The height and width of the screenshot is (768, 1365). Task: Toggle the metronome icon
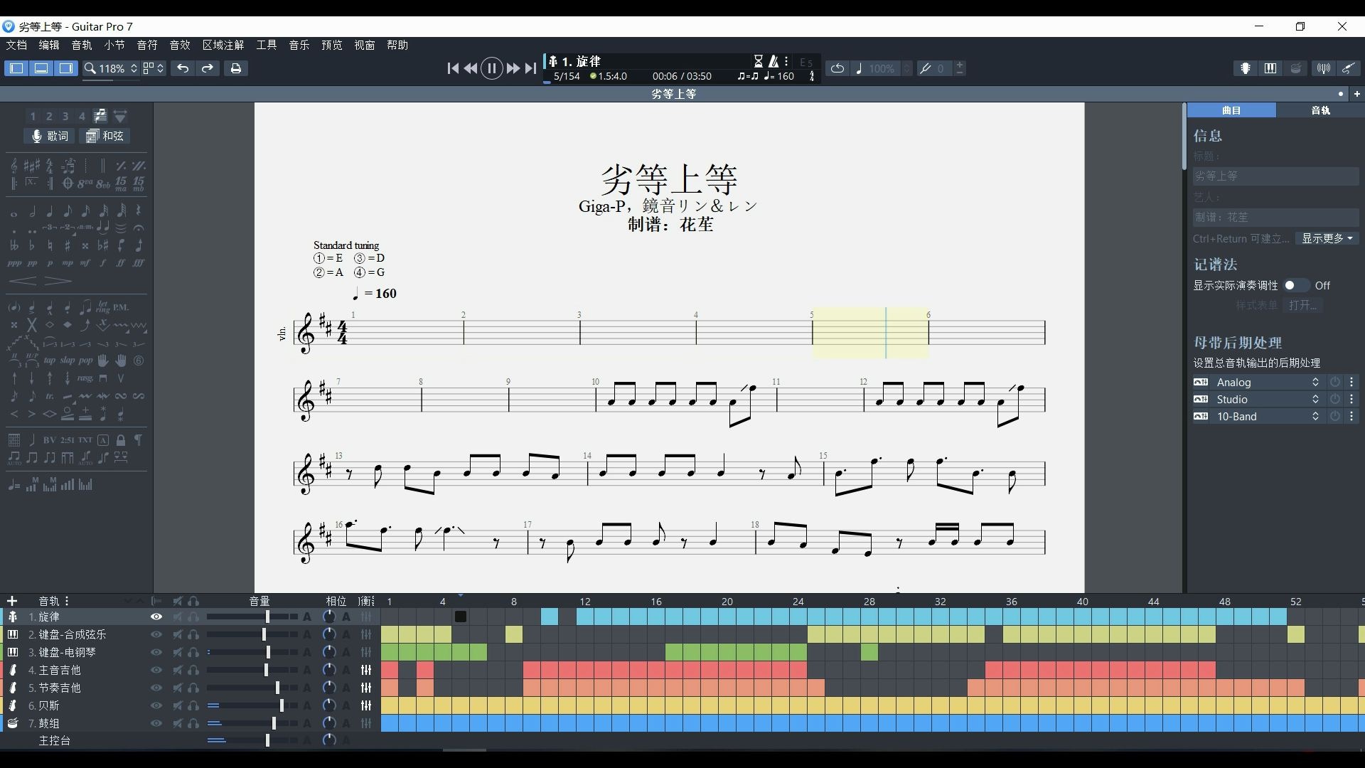pyautogui.click(x=773, y=61)
